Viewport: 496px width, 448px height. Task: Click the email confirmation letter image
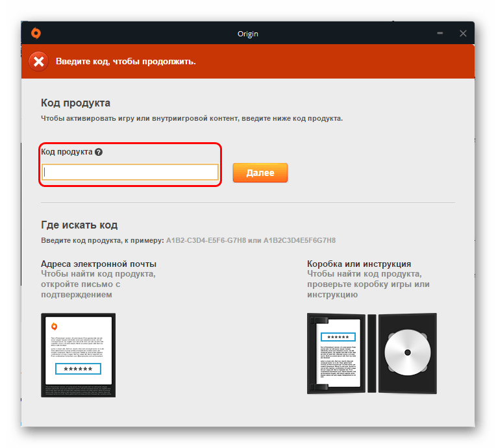78,355
